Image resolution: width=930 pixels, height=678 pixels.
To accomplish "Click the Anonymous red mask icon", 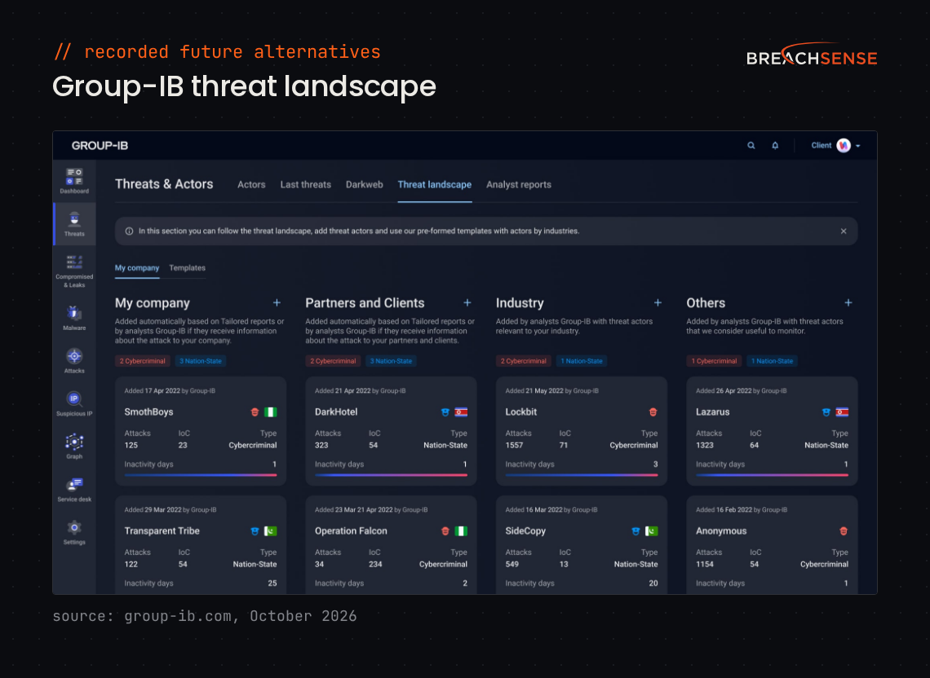I will (x=844, y=531).
